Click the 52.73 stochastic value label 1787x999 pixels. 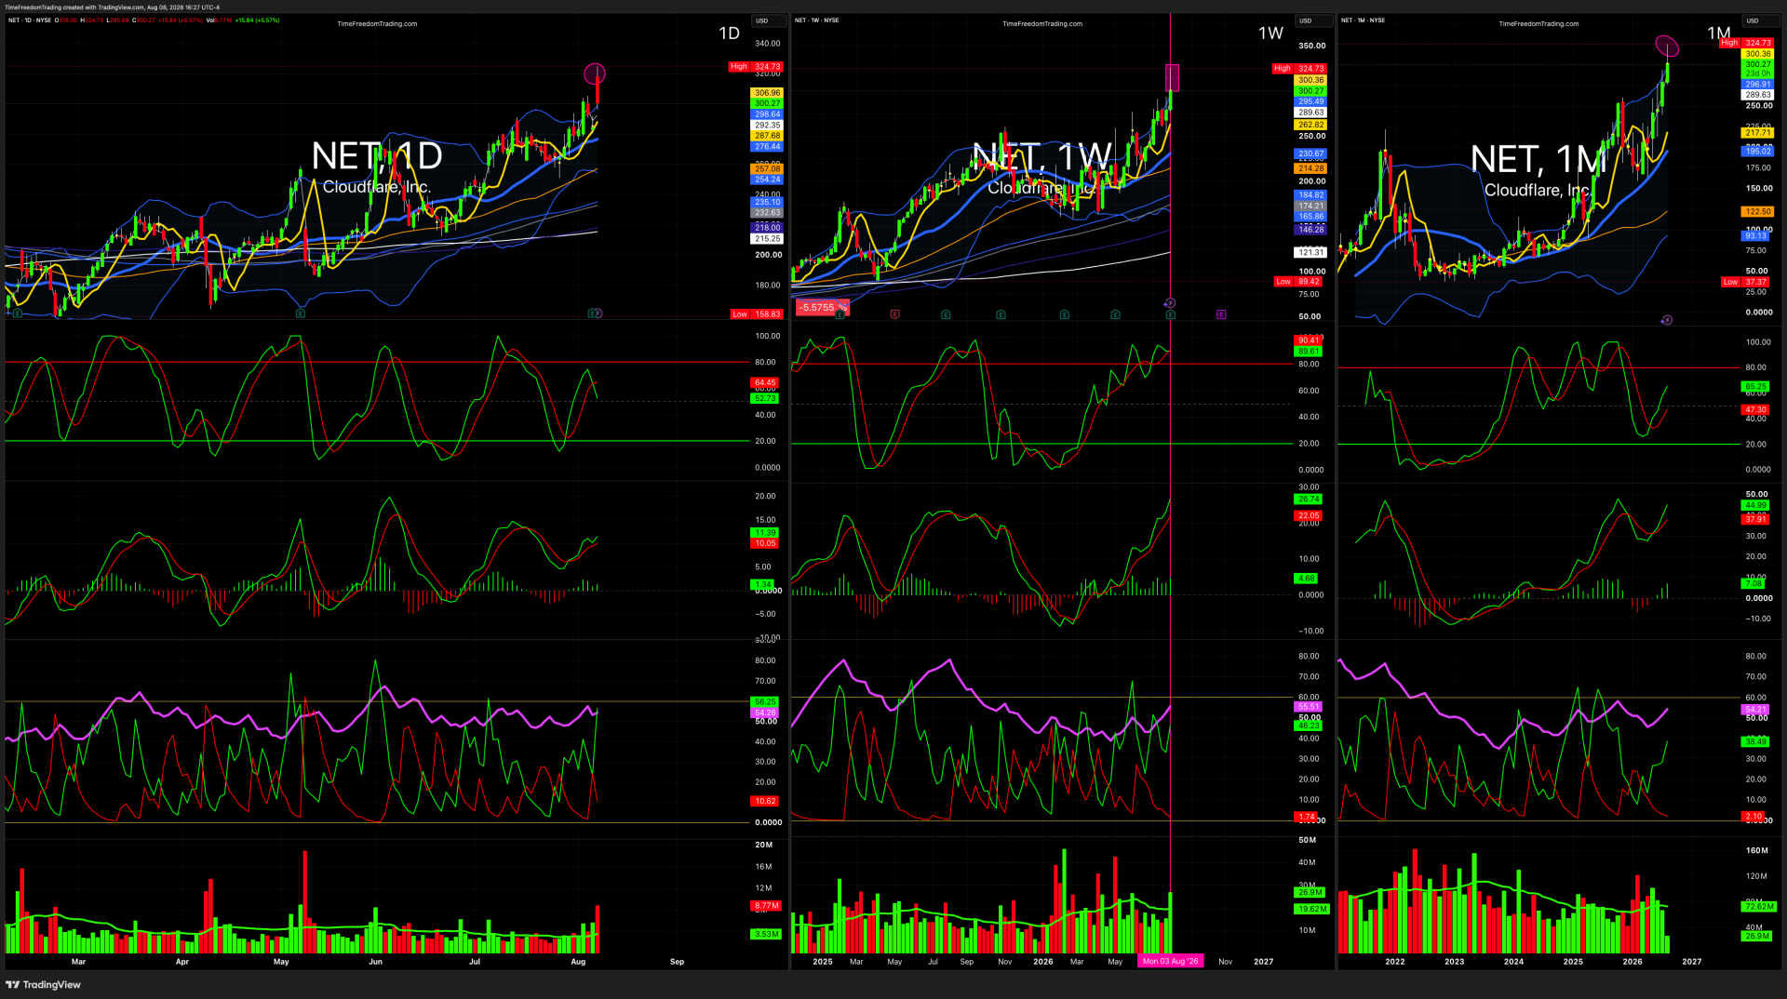pos(765,399)
